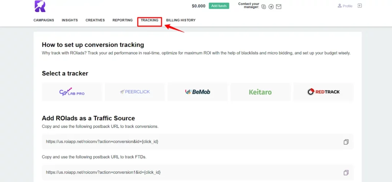The image size is (392, 182).
Task: Select the CPV Lab Pro tracker
Action: click(x=72, y=92)
